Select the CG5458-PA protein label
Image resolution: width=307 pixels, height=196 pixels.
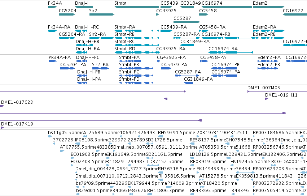point(213,57)
